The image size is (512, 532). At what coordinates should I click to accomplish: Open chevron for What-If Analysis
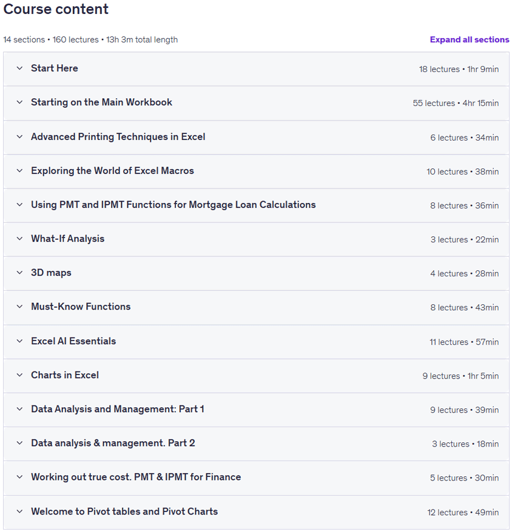(19, 239)
